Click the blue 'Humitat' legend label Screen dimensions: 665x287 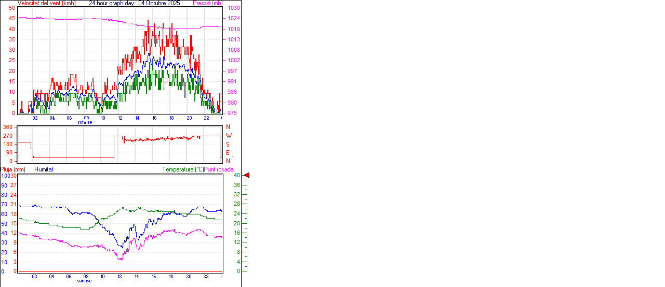pyautogui.click(x=44, y=169)
